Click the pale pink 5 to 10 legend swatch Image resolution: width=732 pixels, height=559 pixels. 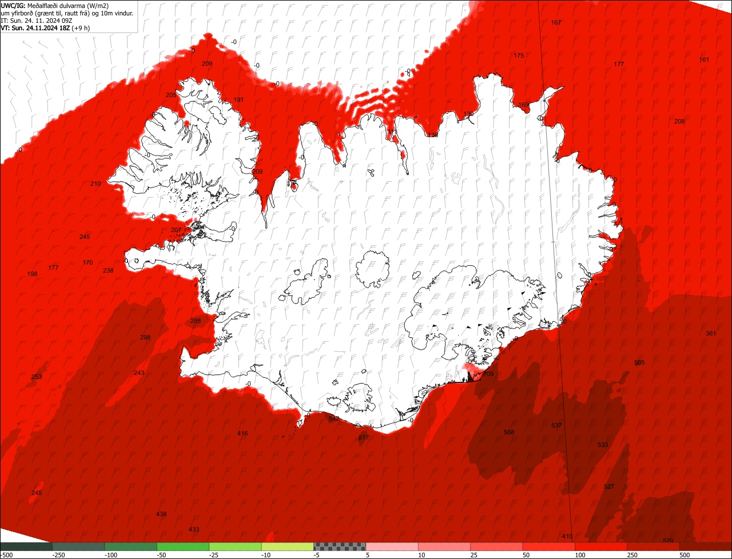click(392, 546)
